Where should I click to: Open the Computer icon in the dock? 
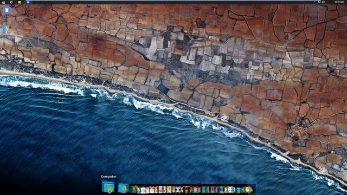pos(108,187)
